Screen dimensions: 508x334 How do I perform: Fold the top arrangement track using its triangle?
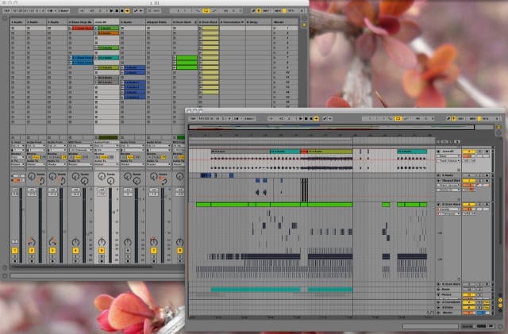[x=439, y=152]
